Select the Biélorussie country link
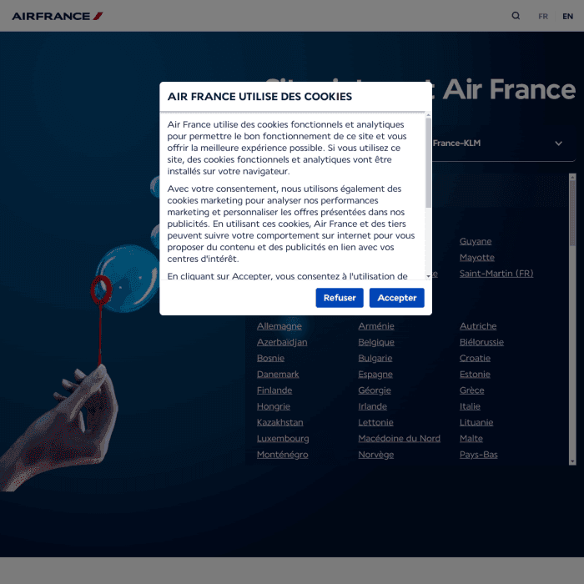584x584 pixels. point(481,342)
